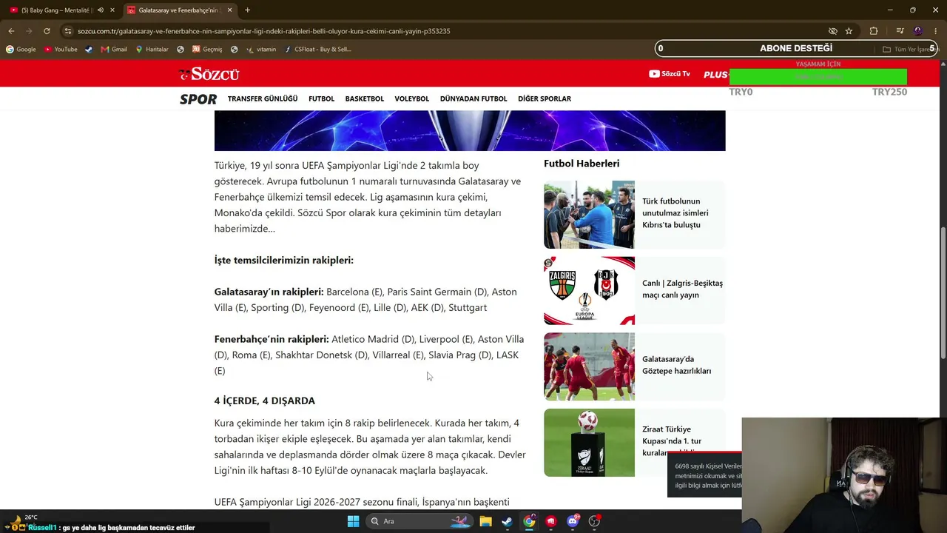
Task: Go to the SPOR section home
Action: [x=198, y=98]
